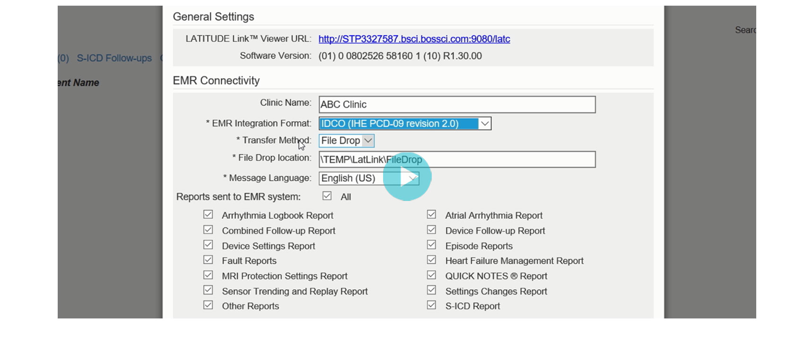Image resolution: width=804 pixels, height=351 pixels.
Task: Toggle the All reports checkbox
Action: [x=327, y=196]
